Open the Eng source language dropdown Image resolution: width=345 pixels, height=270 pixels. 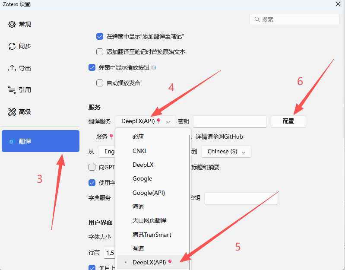tap(107, 152)
